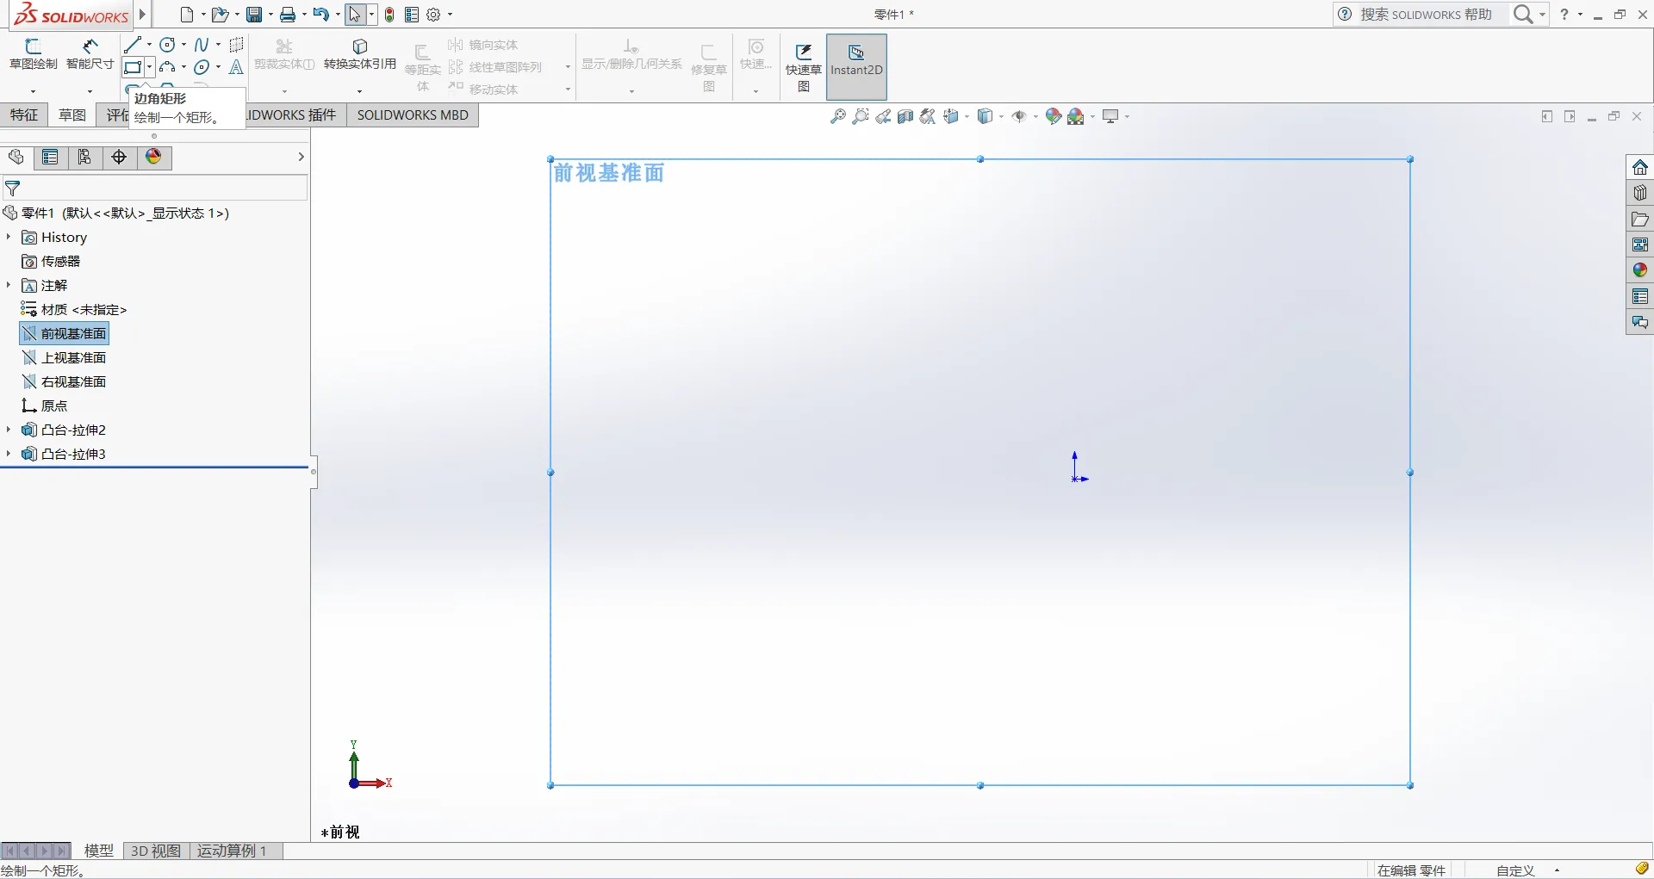Open View Orientation icon
The width and height of the screenshot is (1654, 879).
(x=951, y=116)
